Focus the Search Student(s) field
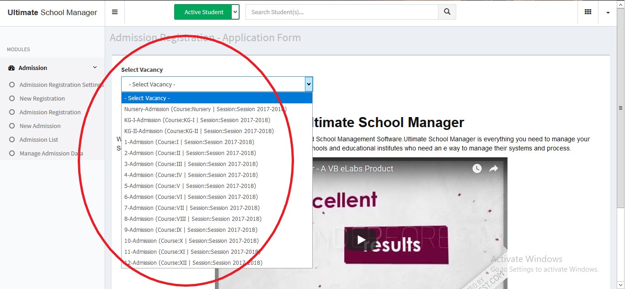Viewport: 625px width, 289px height. pyautogui.click(x=342, y=12)
